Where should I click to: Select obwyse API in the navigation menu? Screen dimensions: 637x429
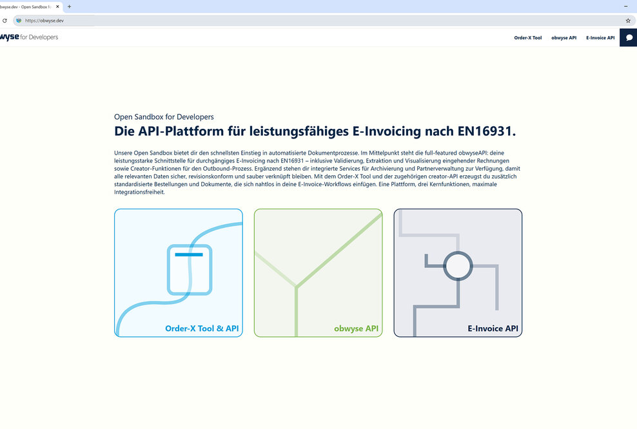click(x=563, y=37)
